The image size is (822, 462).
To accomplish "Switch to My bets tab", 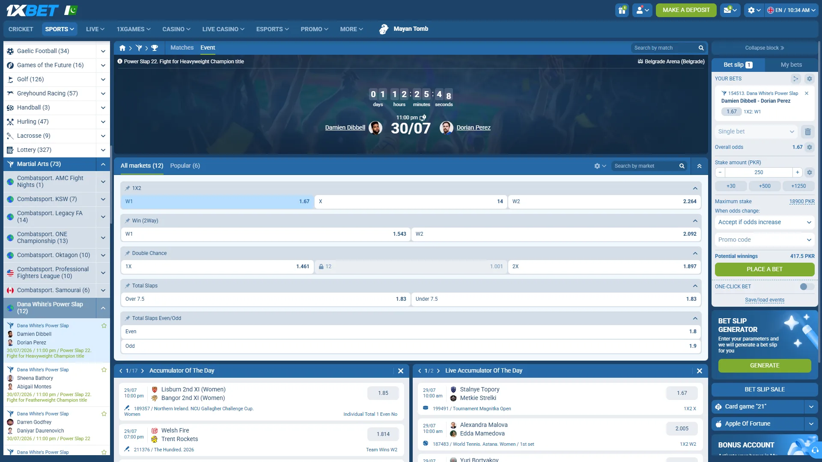I will click(791, 65).
